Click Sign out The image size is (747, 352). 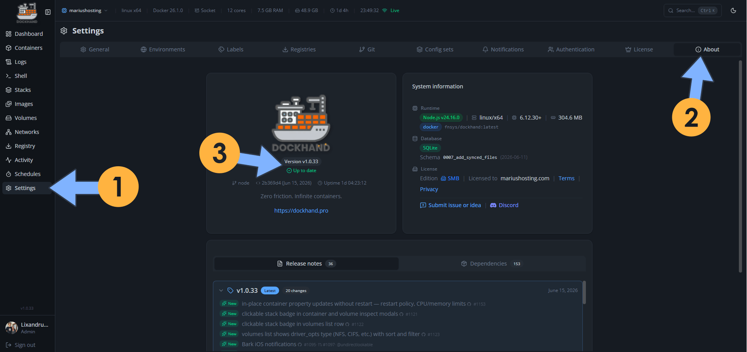point(21,345)
